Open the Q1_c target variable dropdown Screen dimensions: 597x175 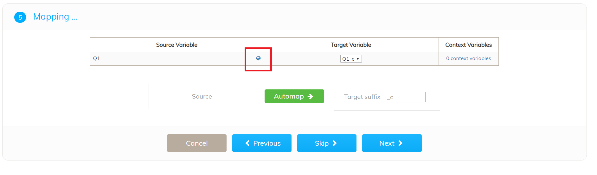coord(351,59)
